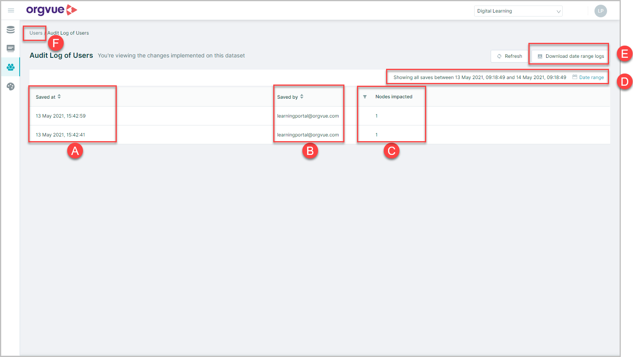633x357 pixels.
Task: Open the theme palette sidebar icon
Action: click(x=11, y=86)
